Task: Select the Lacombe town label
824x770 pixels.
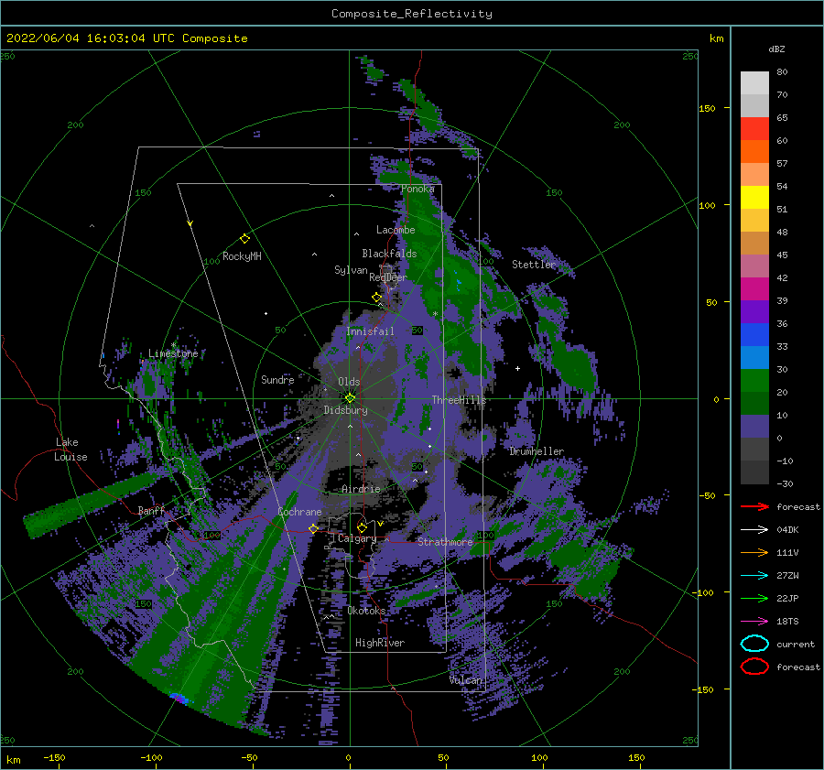Action: (396, 230)
